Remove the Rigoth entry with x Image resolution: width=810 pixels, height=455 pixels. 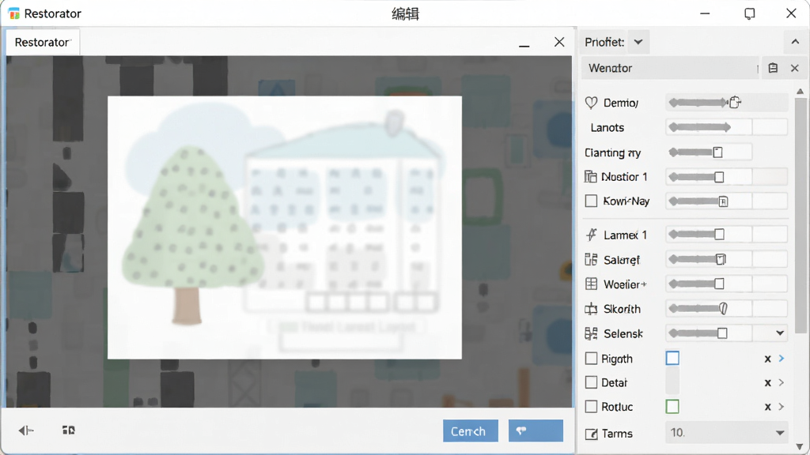pyautogui.click(x=767, y=359)
